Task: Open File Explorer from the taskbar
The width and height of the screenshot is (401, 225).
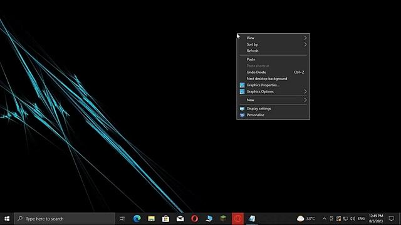Action: tap(152, 219)
